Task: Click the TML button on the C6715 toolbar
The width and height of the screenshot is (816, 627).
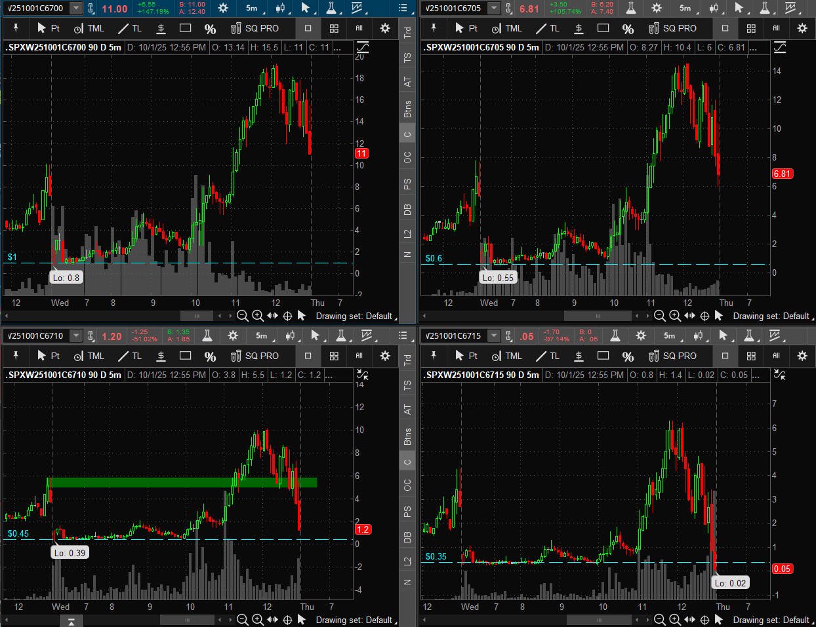Action: (x=506, y=356)
